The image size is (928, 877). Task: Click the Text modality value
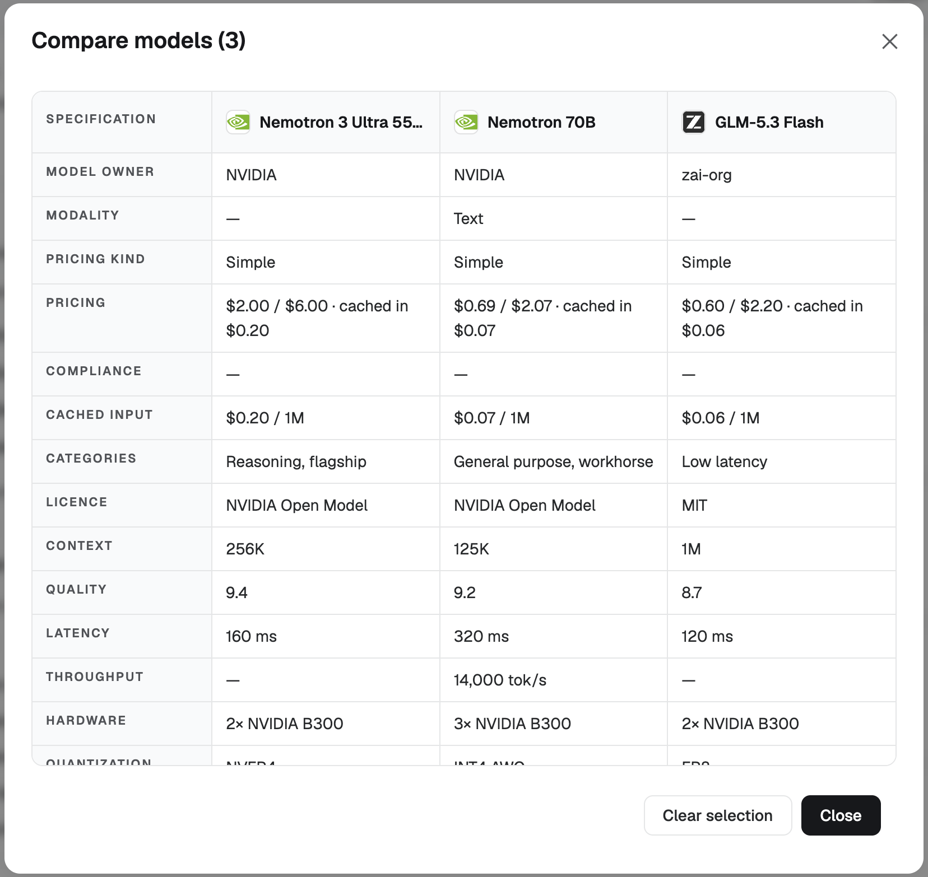click(x=468, y=219)
